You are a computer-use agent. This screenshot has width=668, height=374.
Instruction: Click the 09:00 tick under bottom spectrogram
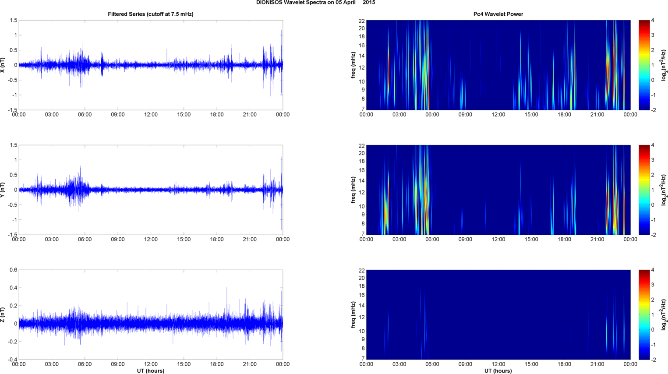(465, 364)
